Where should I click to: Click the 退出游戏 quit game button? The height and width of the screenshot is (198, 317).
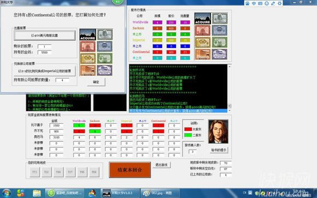tap(161, 165)
